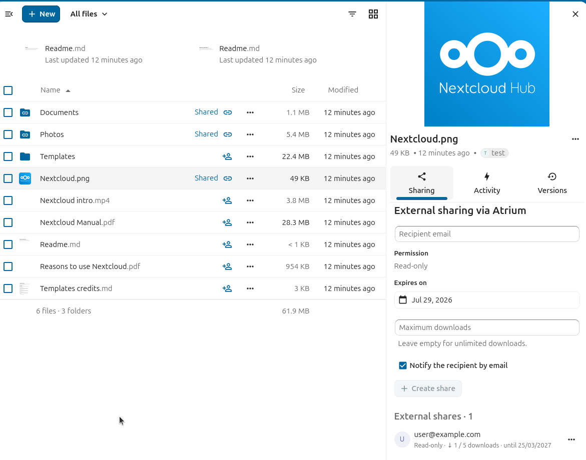Image resolution: width=586 pixels, height=460 pixels.
Task: Open actions menu for Readme.md row
Action: [x=250, y=244]
